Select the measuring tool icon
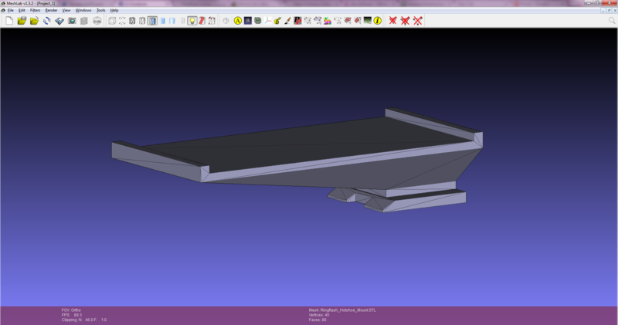Image resolution: width=618 pixels, height=325 pixels. click(x=277, y=21)
